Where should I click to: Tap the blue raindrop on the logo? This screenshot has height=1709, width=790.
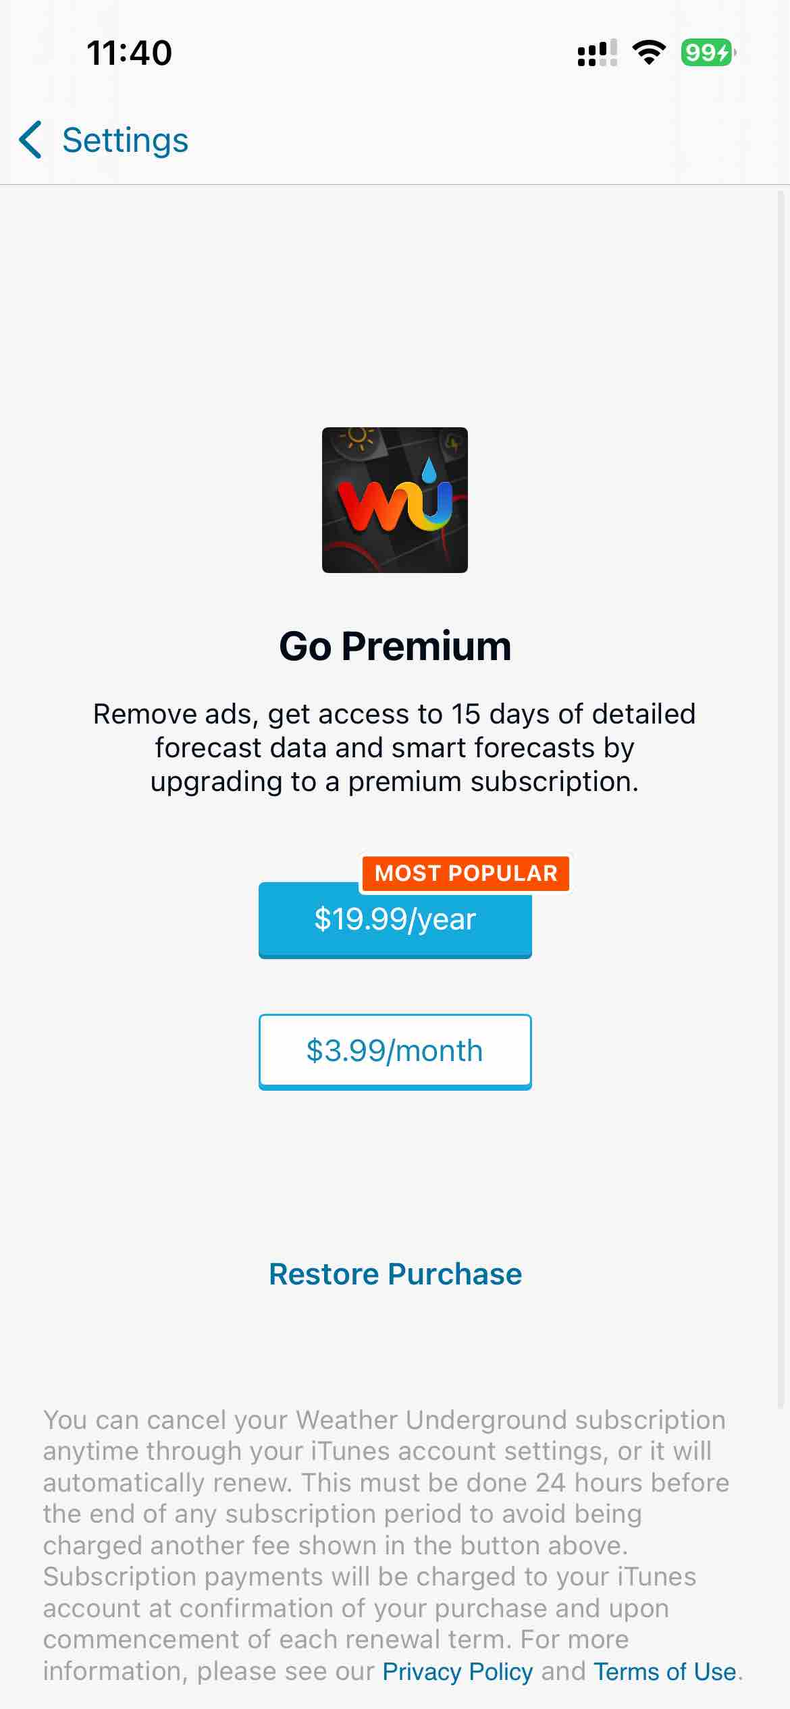pos(429,470)
